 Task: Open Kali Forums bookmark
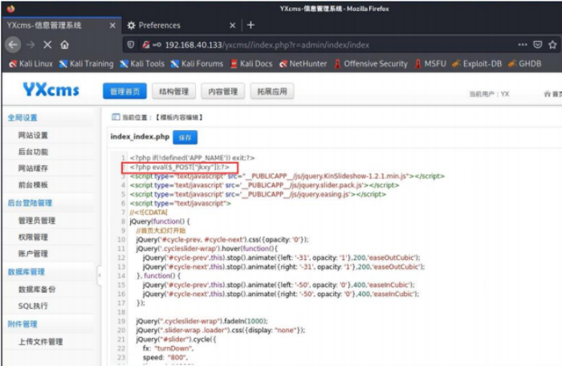(198, 63)
